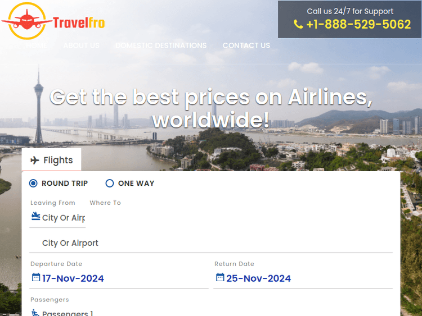Click the return date calendar icon
The image size is (422, 316).
[x=220, y=277]
